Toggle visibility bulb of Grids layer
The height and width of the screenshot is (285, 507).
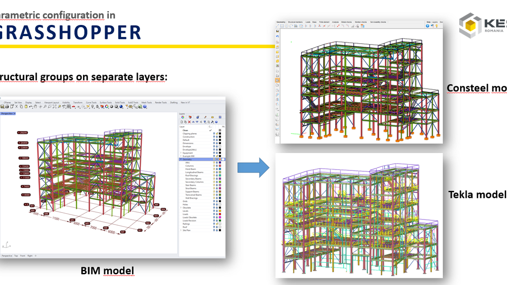214,201
